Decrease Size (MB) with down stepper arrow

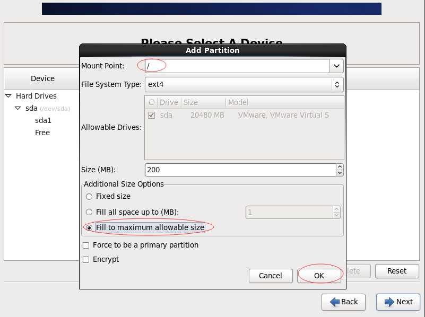[340, 173]
